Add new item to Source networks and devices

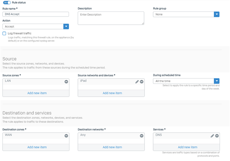click(x=112, y=93)
